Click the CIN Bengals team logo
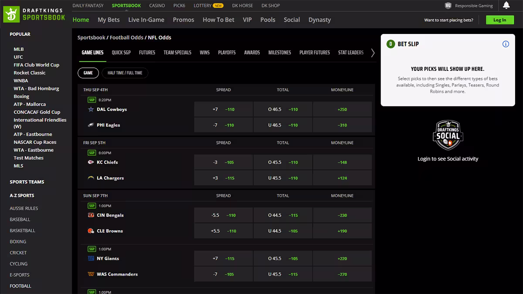Image resolution: width=523 pixels, height=294 pixels. pyautogui.click(x=91, y=215)
